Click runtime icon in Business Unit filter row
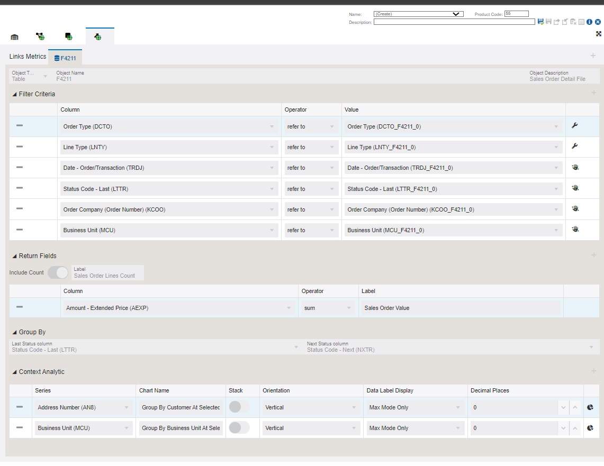 pyautogui.click(x=575, y=230)
